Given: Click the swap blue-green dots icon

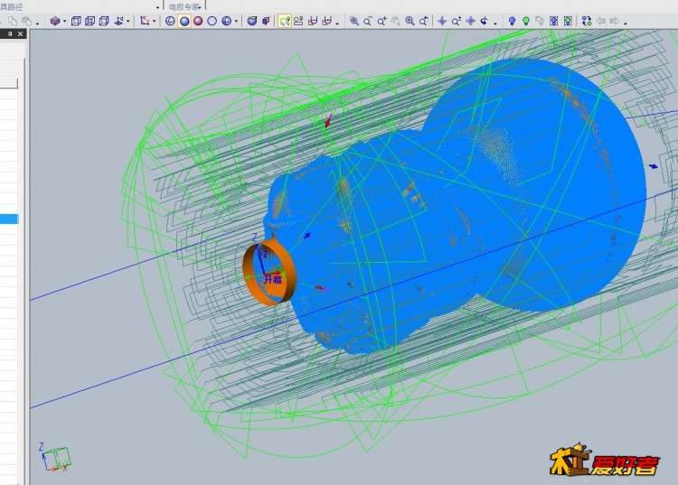Looking at the screenshot, I should pos(587,21).
